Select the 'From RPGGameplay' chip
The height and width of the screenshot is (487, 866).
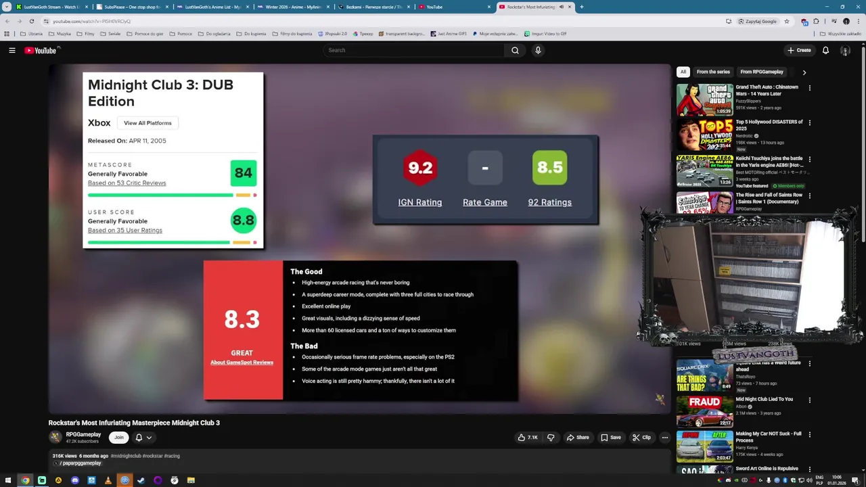[x=762, y=72]
